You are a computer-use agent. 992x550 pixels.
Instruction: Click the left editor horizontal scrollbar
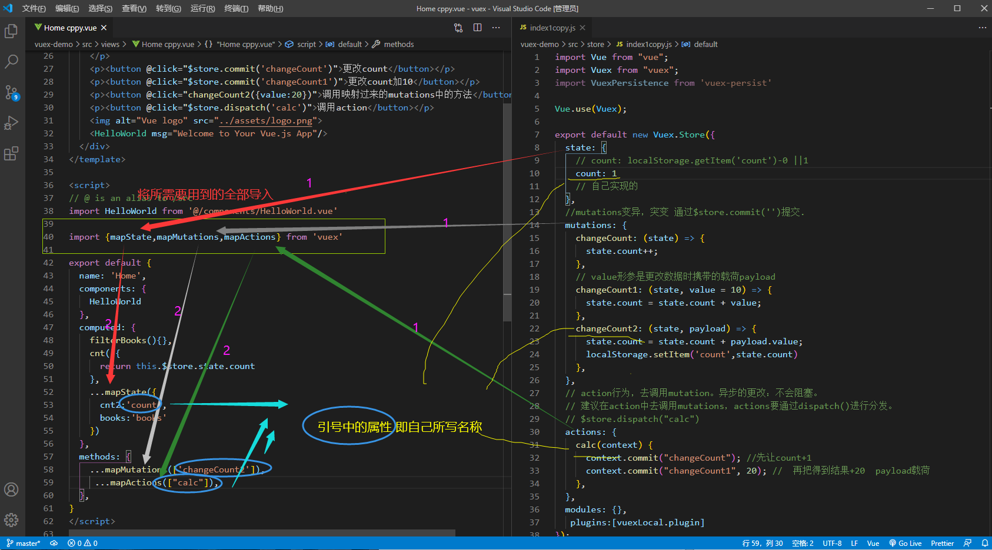[262, 533]
